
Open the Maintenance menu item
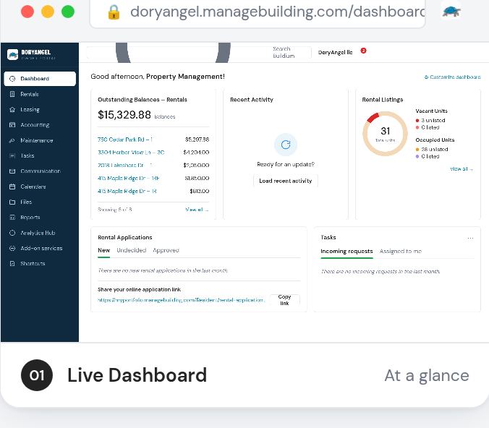click(40, 140)
